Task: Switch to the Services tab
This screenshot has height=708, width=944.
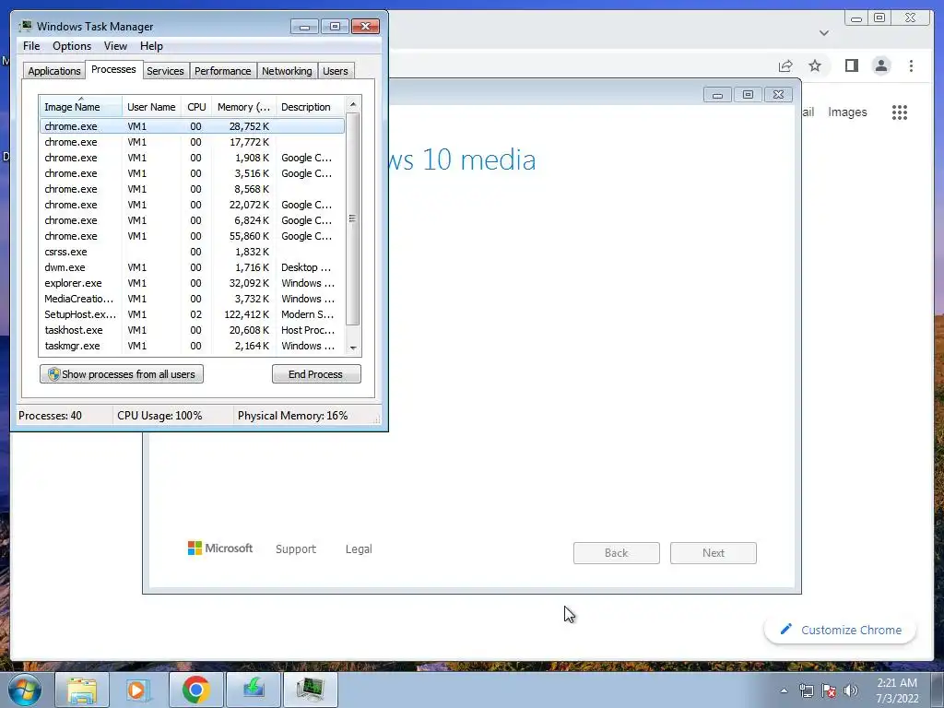Action: 165,70
